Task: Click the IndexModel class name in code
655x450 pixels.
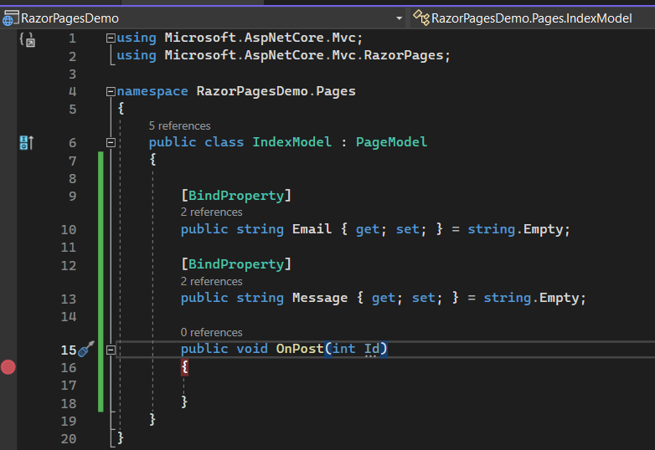Action: pyautogui.click(x=291, y=142)
